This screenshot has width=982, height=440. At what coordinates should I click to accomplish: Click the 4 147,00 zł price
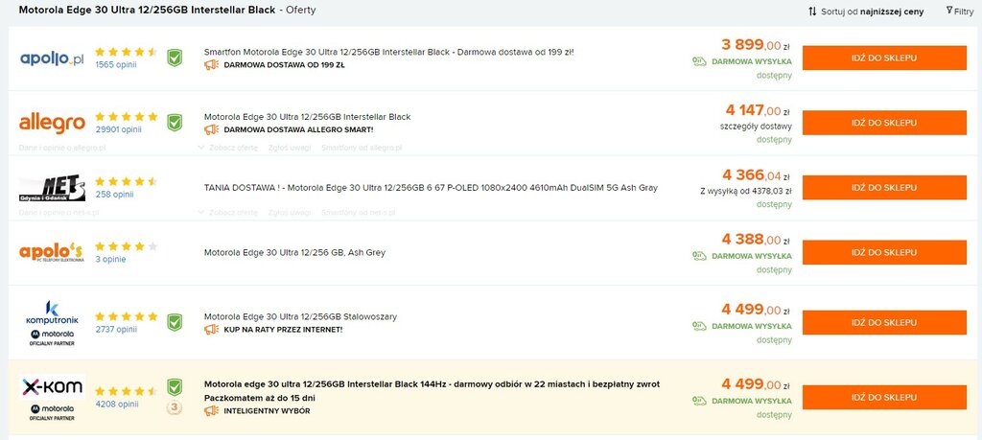coord(758,110)
